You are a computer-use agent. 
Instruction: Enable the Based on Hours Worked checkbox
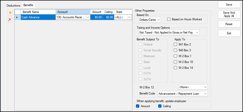pos(169,19)
